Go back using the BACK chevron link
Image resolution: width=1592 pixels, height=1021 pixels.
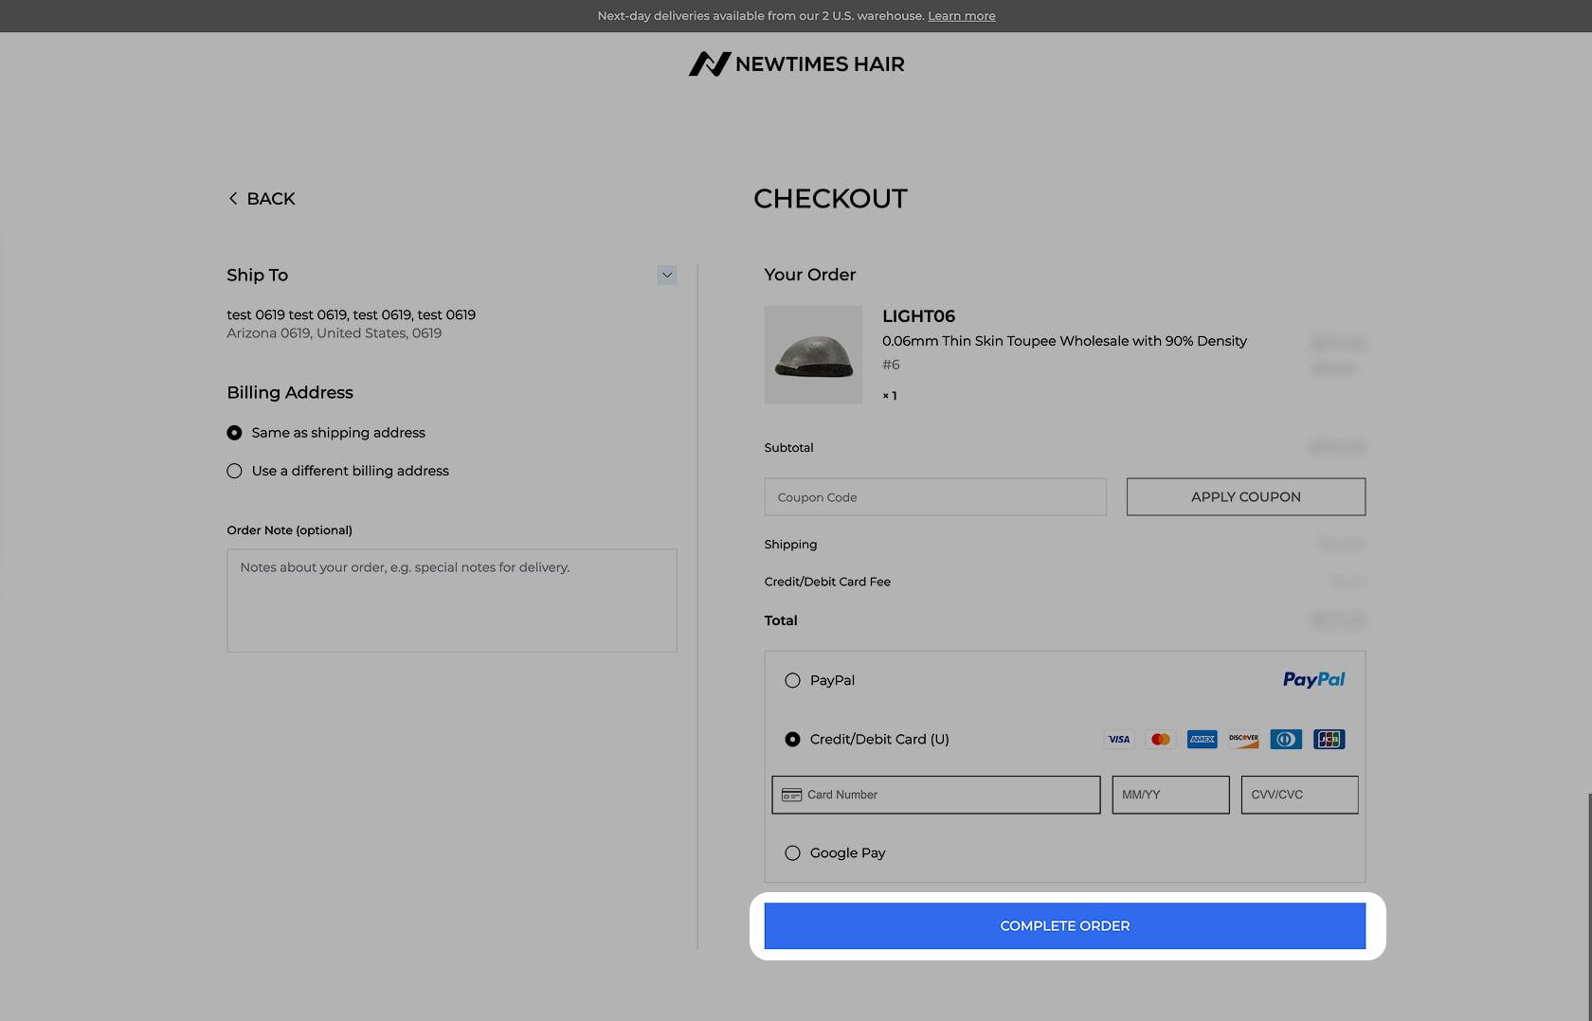pos(262,198)
